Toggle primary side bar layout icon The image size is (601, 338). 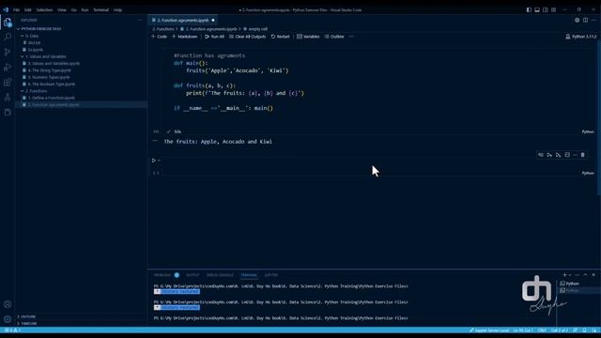(529, 10)
